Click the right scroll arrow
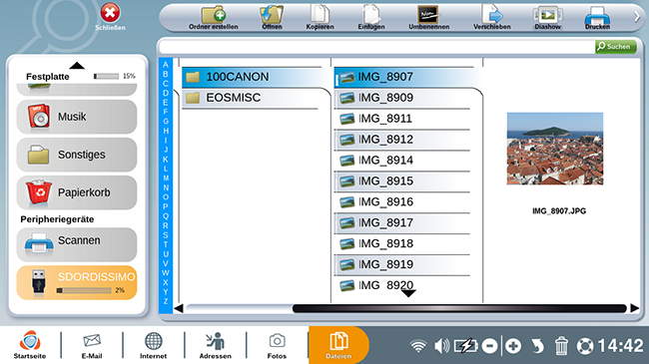This screenshot has height=364, width=649. (x=634, y=308)
